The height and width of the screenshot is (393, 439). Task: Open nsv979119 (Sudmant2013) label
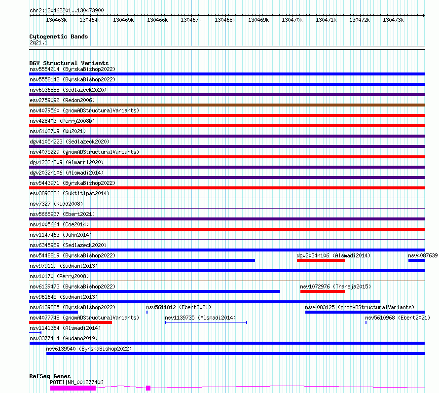(64, 266)
